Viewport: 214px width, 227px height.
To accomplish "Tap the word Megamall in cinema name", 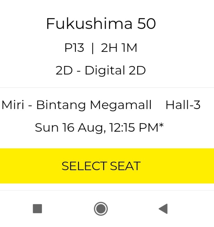I will (121, 105).
